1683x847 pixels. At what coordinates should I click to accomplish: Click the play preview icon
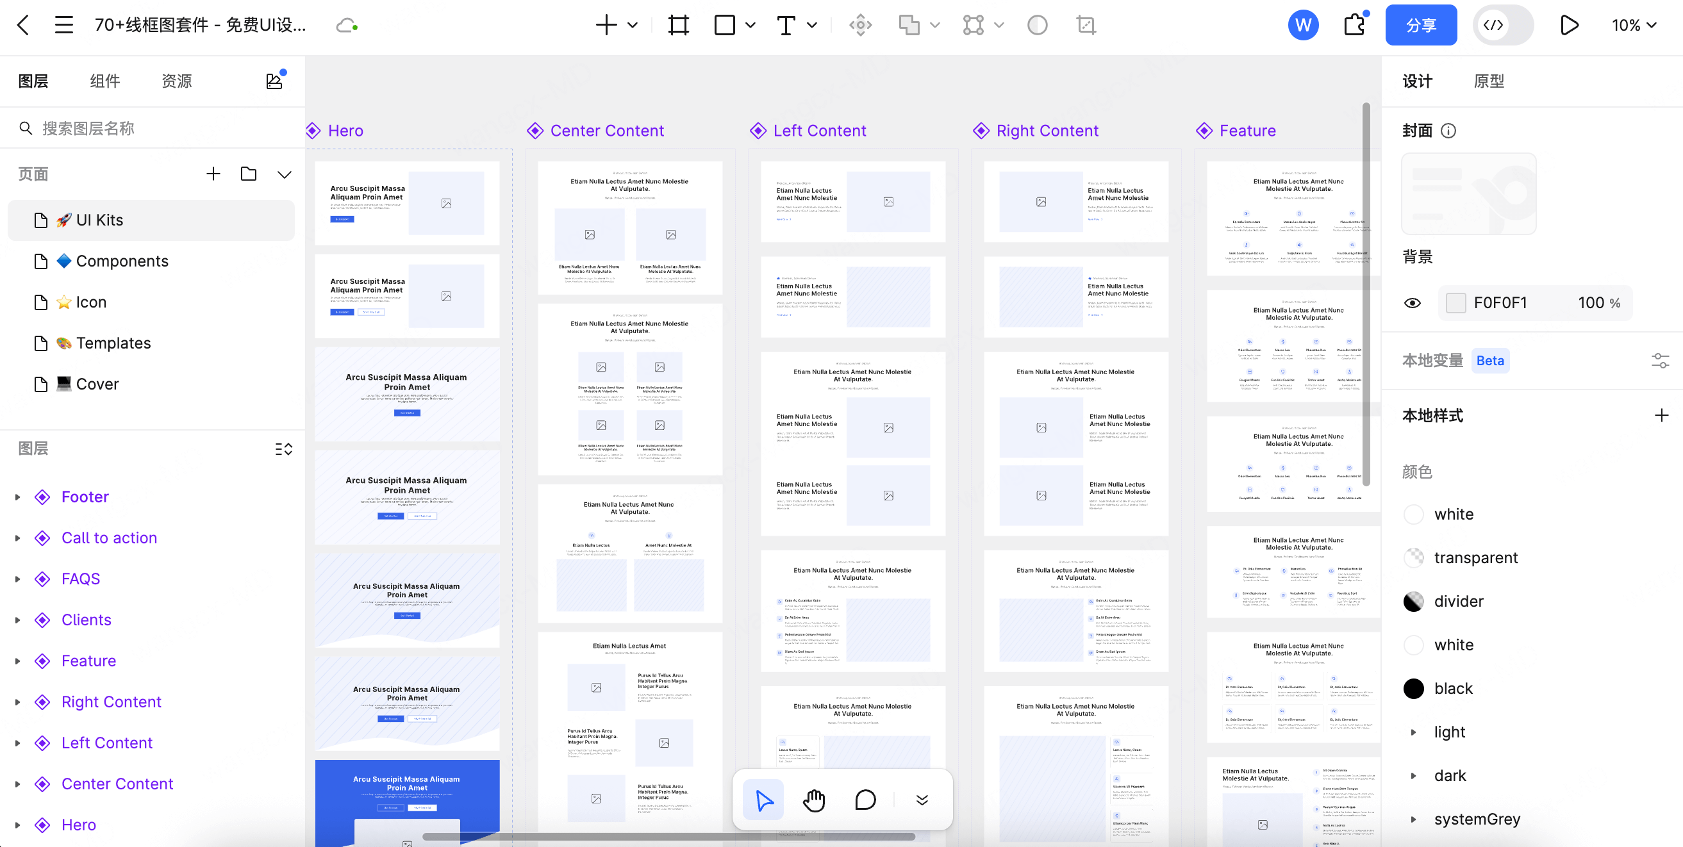pyautogui.click(x=1569, y=26)
